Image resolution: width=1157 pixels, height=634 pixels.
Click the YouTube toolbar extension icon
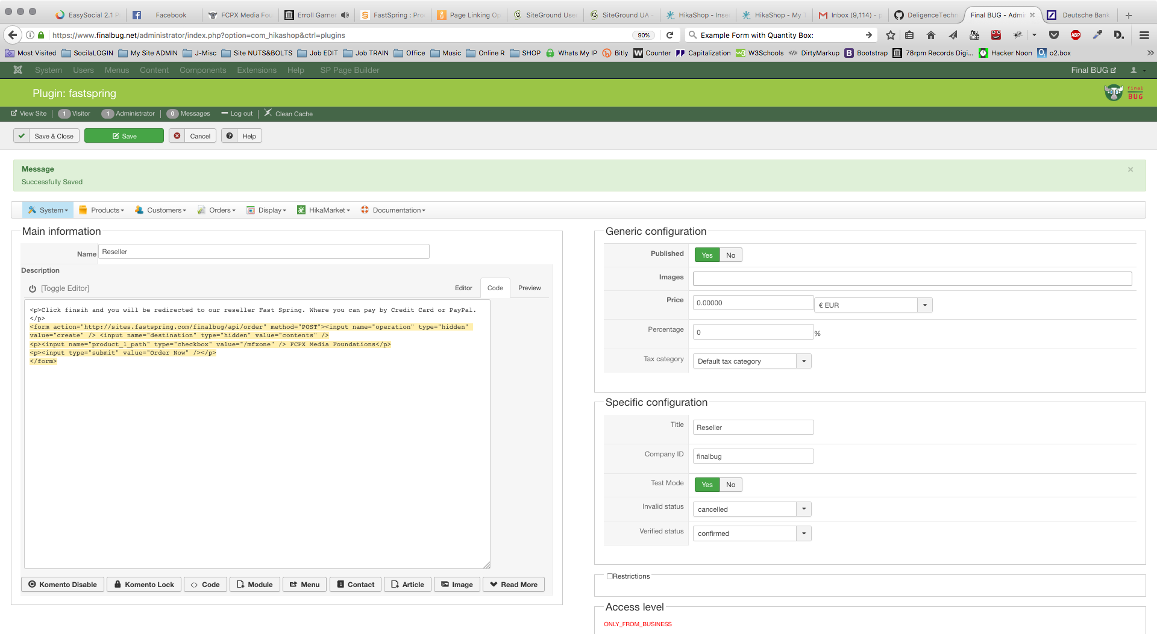(x=974, y=35)
